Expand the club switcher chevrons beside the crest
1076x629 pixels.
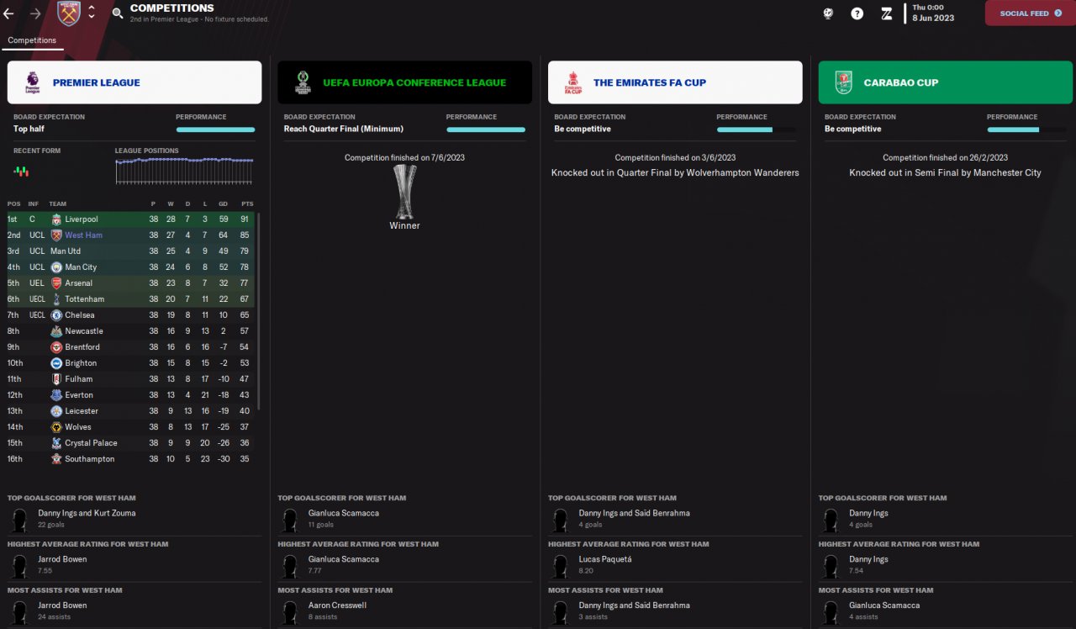click(x=92, y=13)
